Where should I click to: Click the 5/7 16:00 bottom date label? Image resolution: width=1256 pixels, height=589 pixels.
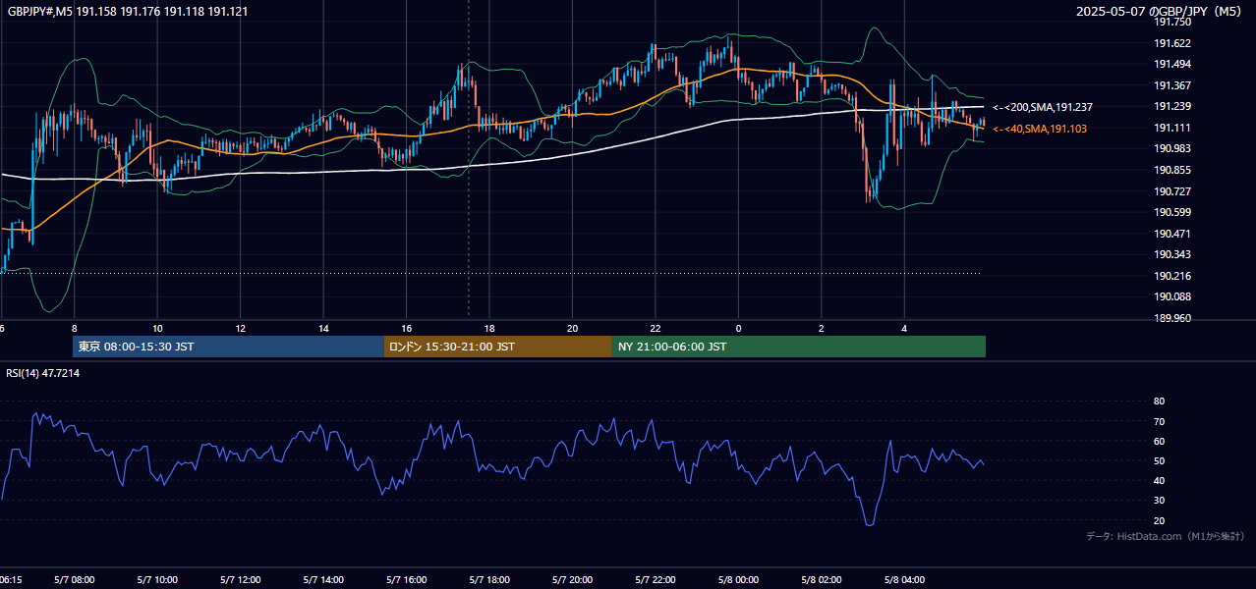click(406, 580)
